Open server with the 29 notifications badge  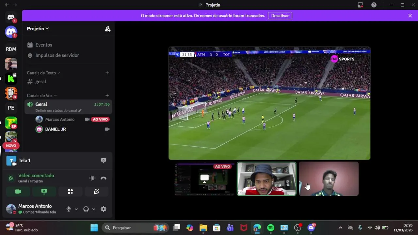point(11,123)
